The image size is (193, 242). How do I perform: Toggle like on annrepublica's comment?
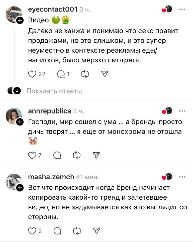(x=32, y=155)
